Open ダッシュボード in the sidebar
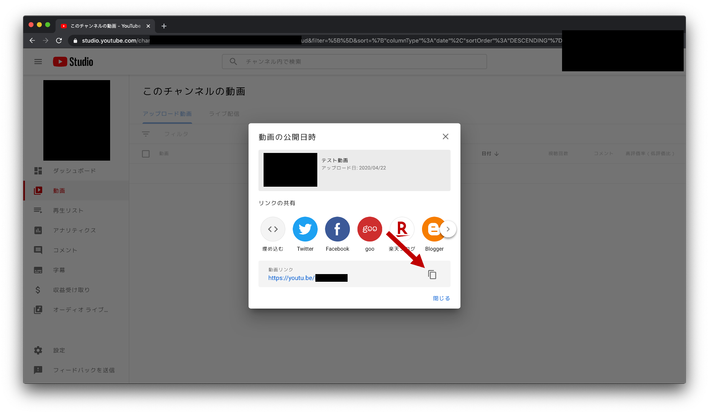Screen dimensions: 709x414 [76, 171]
